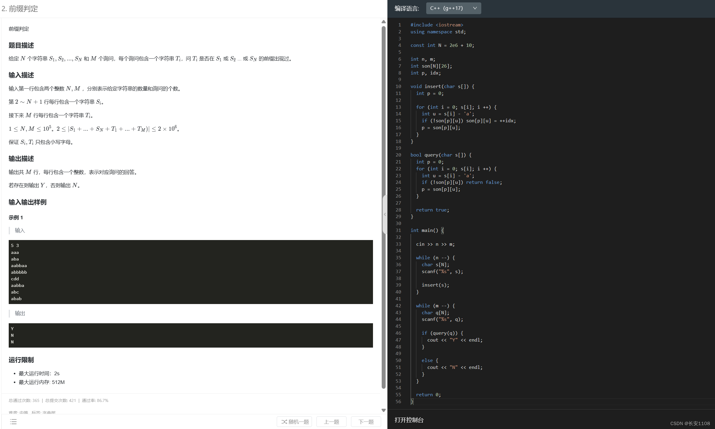
Task: Go to previous problem with 上一题
Action: [331, 422]
